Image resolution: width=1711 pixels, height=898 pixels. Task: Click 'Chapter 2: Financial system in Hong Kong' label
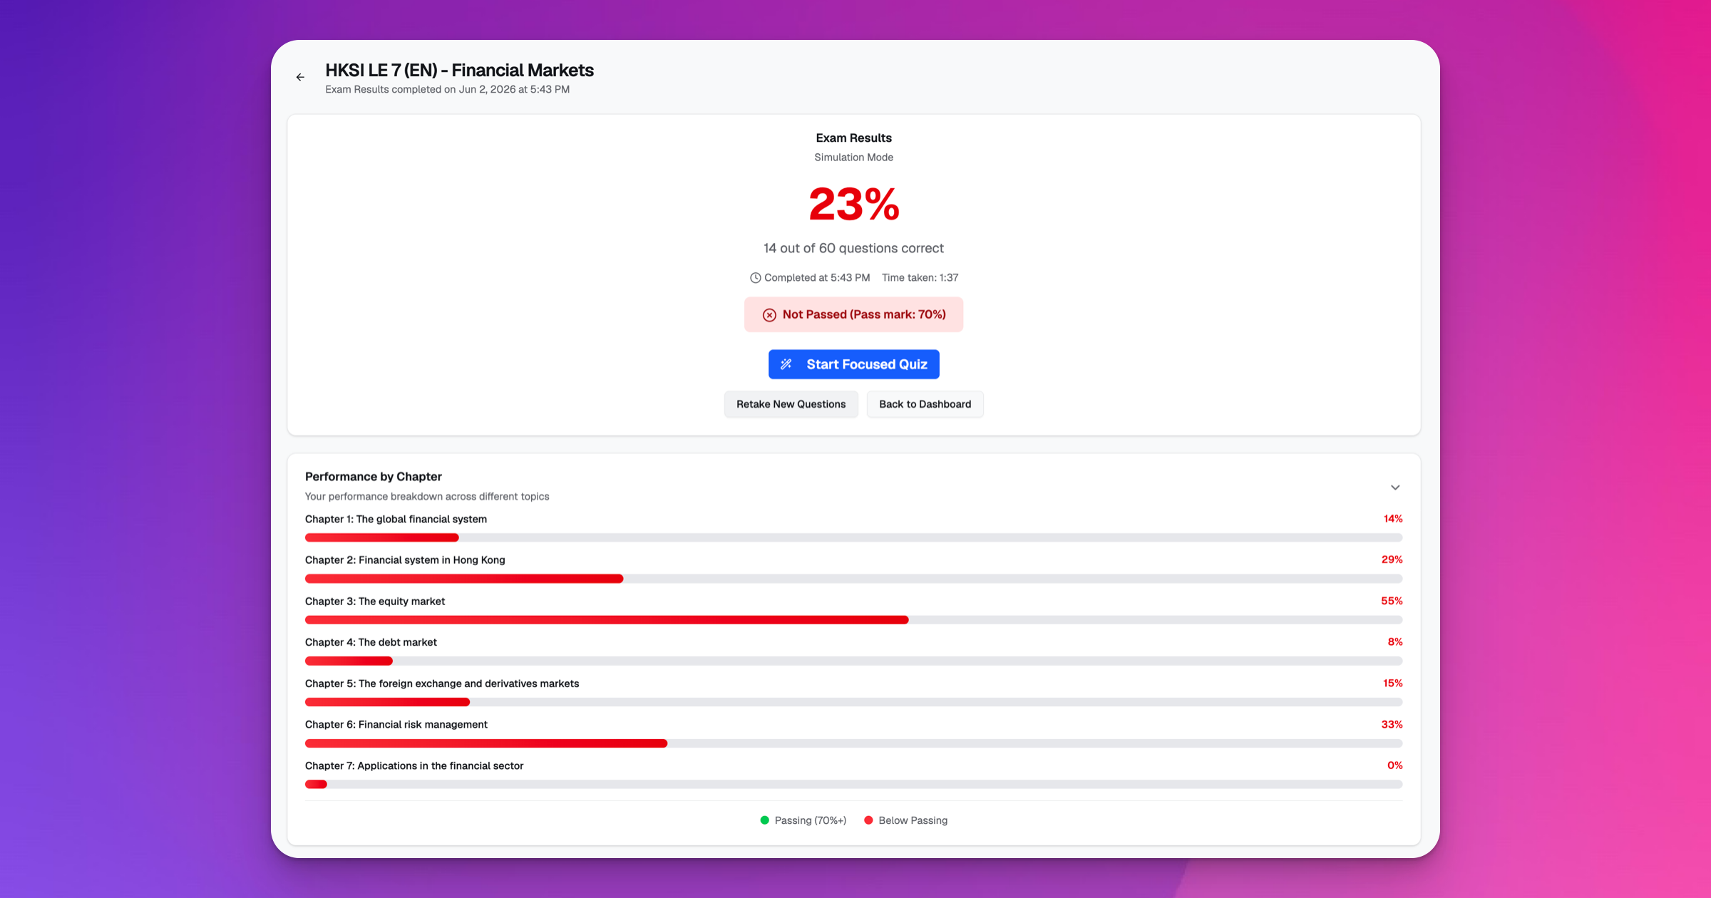pos(405,560)
